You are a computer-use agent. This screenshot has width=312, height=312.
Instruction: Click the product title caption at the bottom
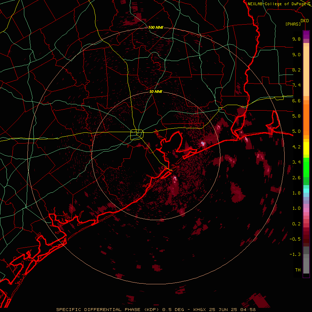[x=156, y=310]
